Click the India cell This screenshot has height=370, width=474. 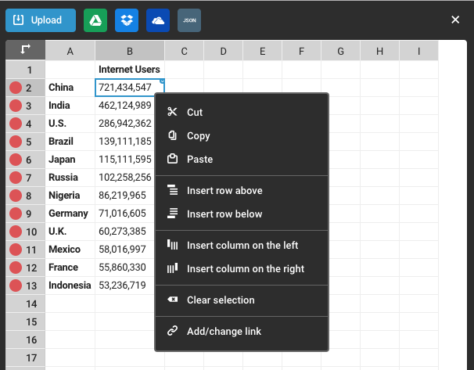pos(70,106)
